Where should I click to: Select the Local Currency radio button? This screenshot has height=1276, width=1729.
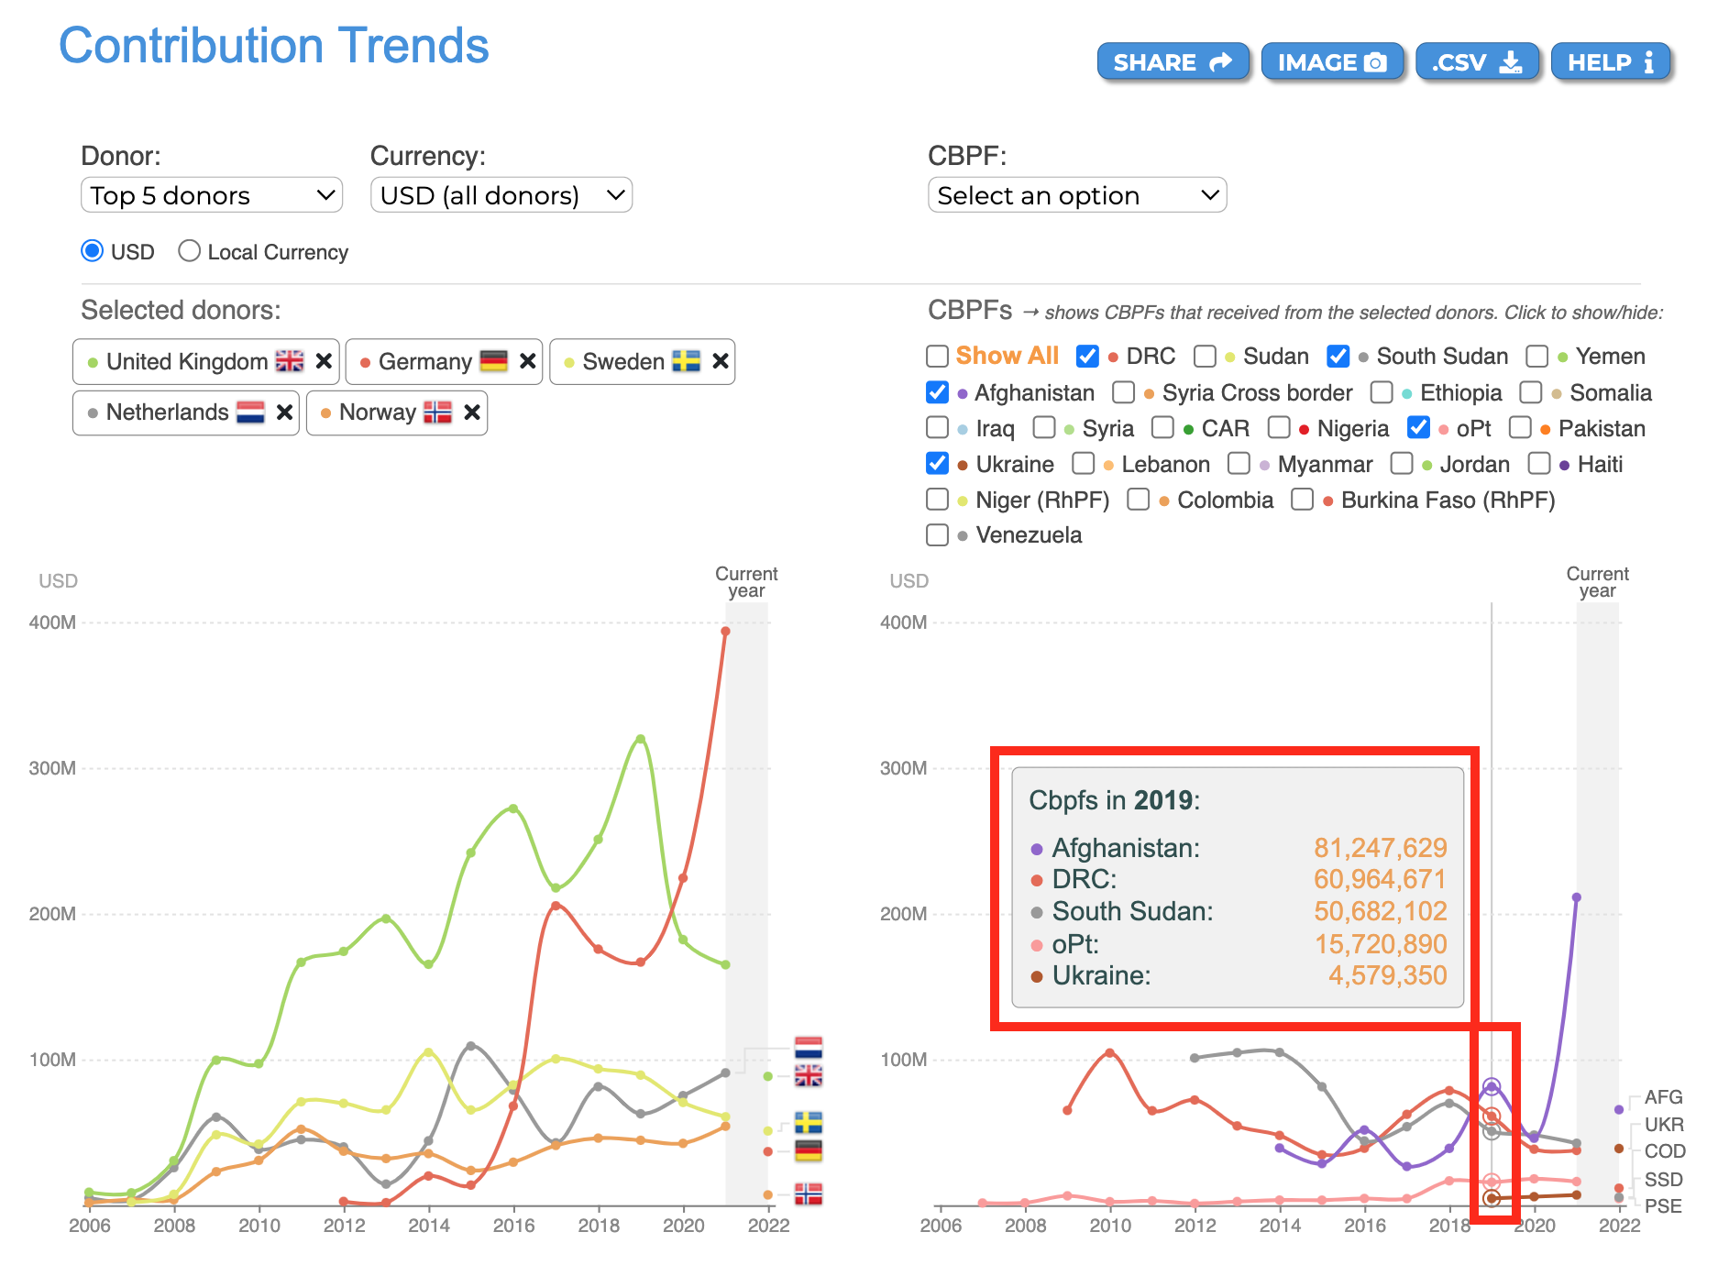coord(189,251)
